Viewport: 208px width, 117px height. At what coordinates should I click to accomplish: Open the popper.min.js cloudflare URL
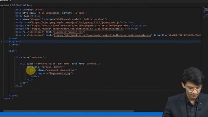(x=82, y=26)
